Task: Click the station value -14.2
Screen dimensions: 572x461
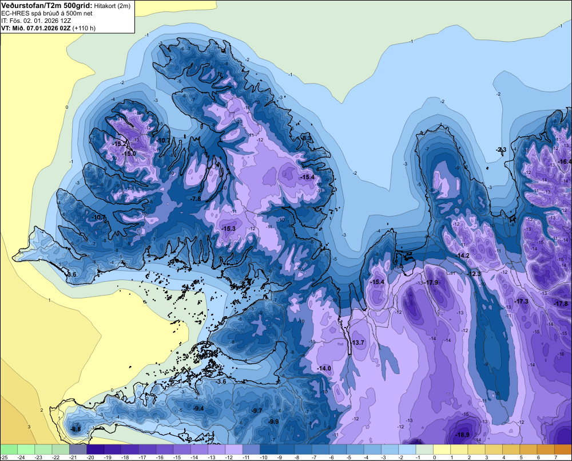Action: pos(462,256)
